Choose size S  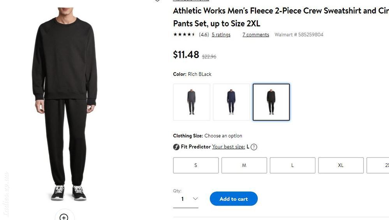click(196, 165)
